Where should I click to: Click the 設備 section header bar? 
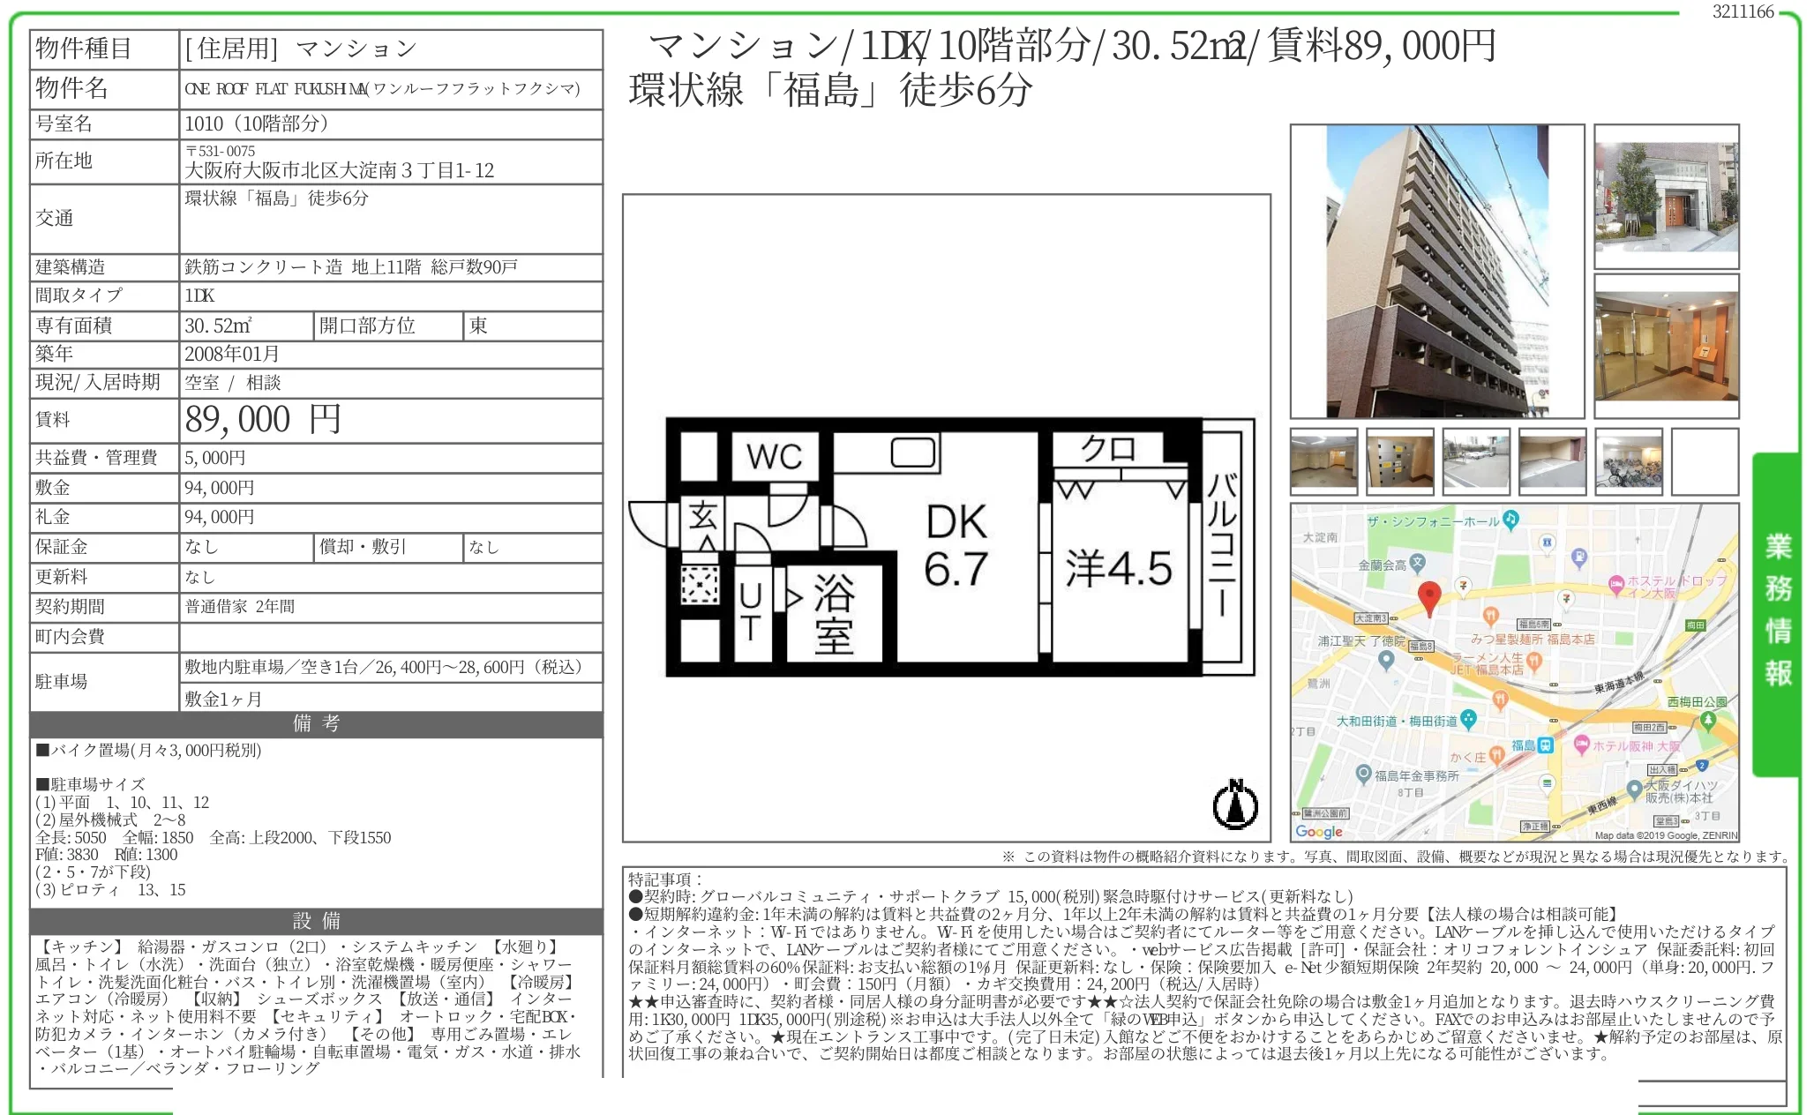(316, 921)
